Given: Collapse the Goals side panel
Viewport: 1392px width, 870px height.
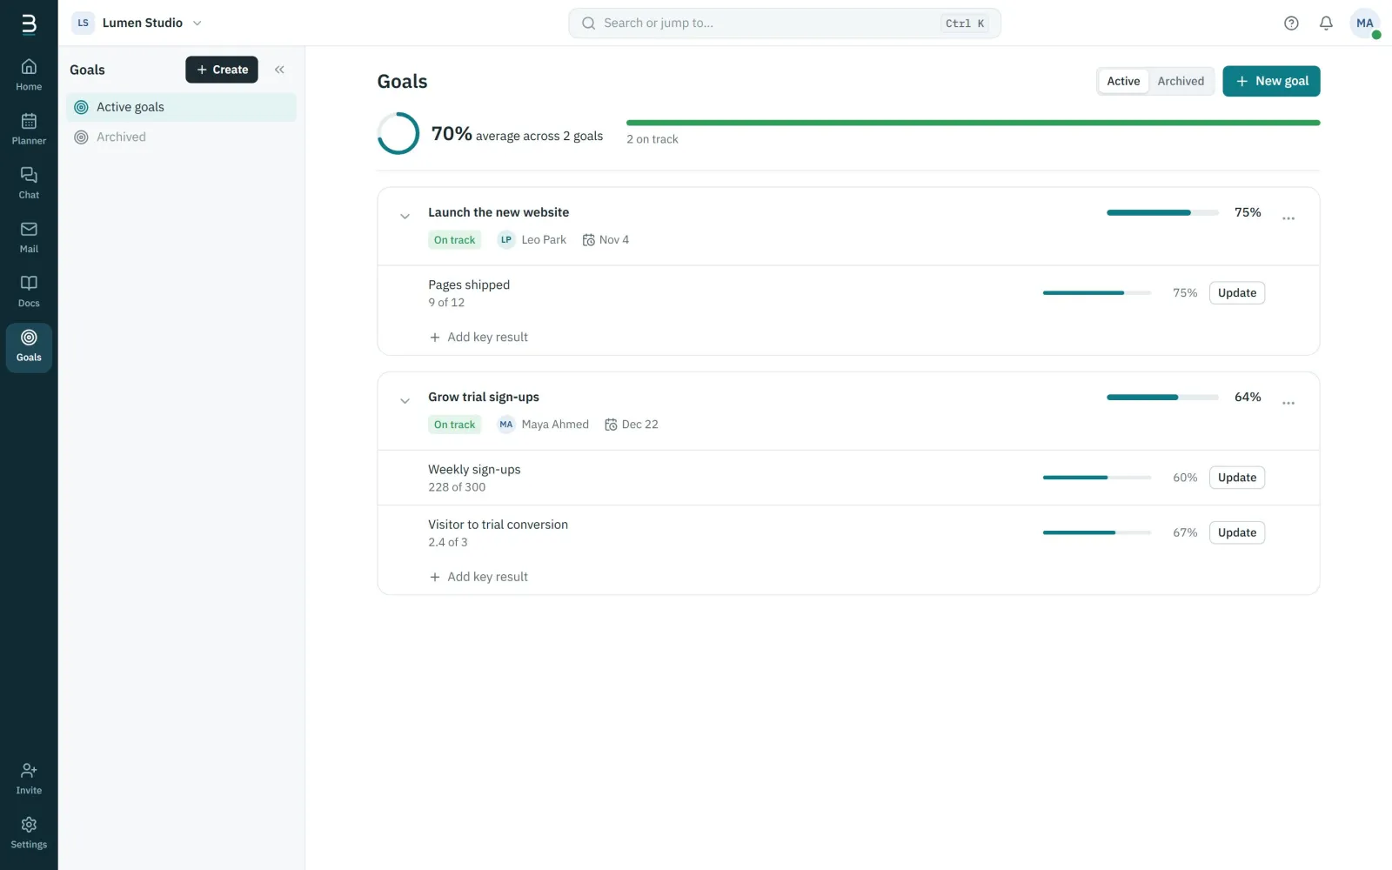Looking at the screenshot, I should pos(279,70).
